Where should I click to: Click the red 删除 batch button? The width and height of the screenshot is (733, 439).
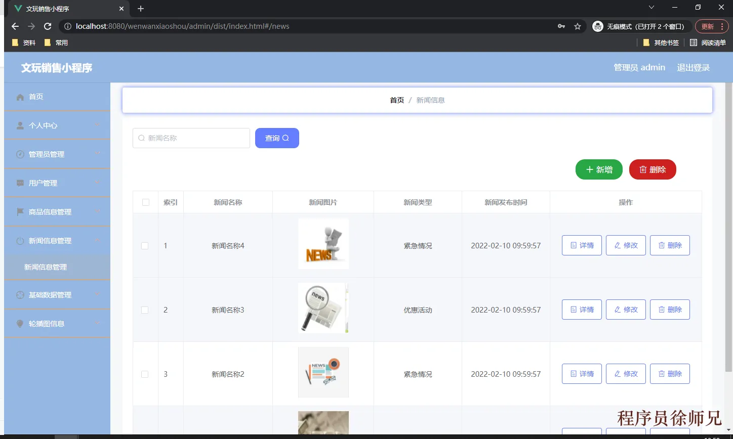(x=653, y=169)
